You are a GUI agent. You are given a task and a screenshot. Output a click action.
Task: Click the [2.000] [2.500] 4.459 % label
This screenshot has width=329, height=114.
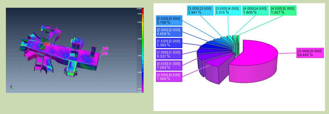[x=169, y=32]
